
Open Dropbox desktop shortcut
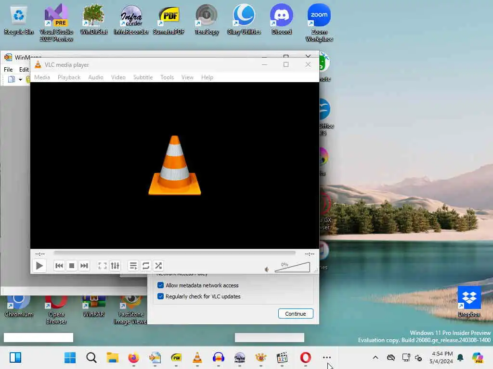point(469,302)
